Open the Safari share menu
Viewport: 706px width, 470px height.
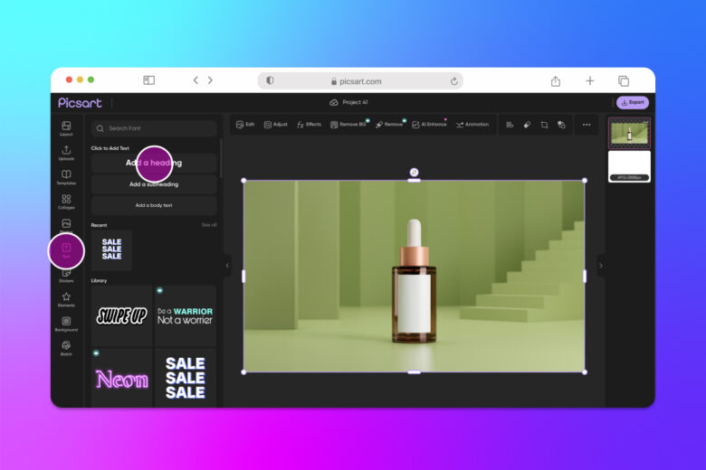(556, 81)
